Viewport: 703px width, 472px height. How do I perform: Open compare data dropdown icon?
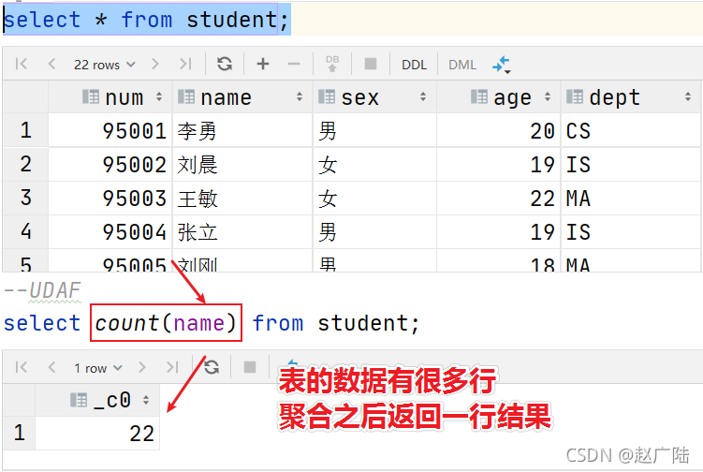click(502, 65)
